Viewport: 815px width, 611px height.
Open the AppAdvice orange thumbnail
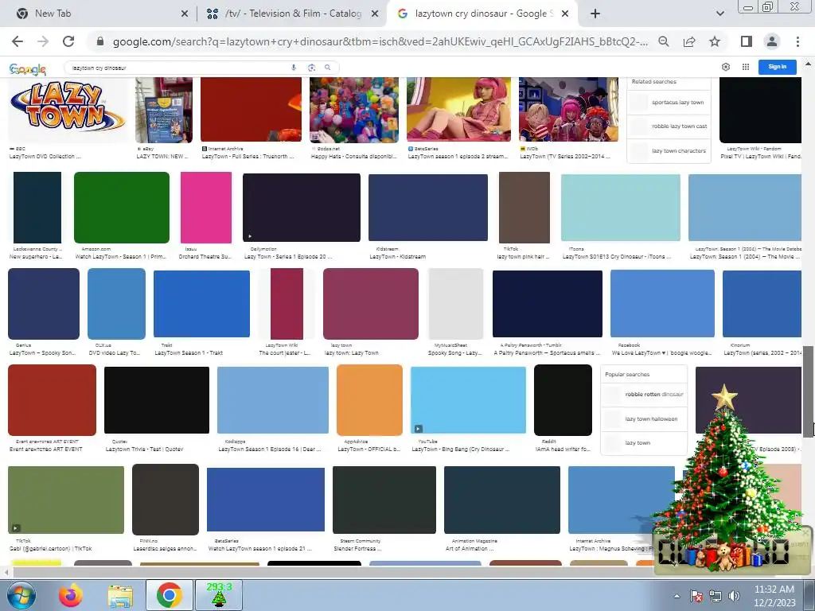coord(369,399)
